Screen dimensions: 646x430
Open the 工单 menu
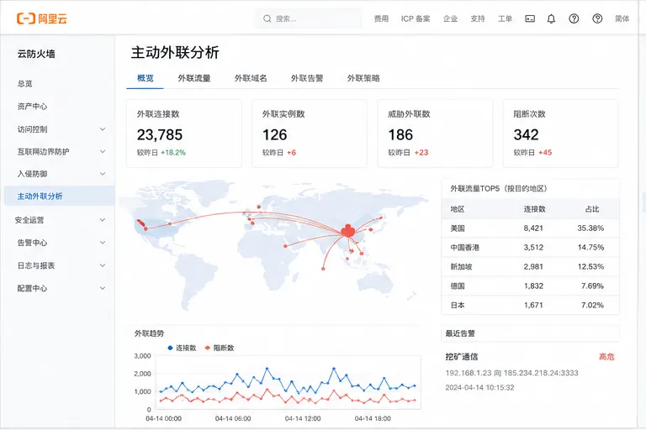pyautogui.click(x=505, y=18)
